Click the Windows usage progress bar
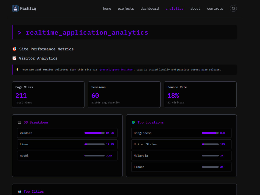Screen dimensions: 260x195 coord(95,133)
